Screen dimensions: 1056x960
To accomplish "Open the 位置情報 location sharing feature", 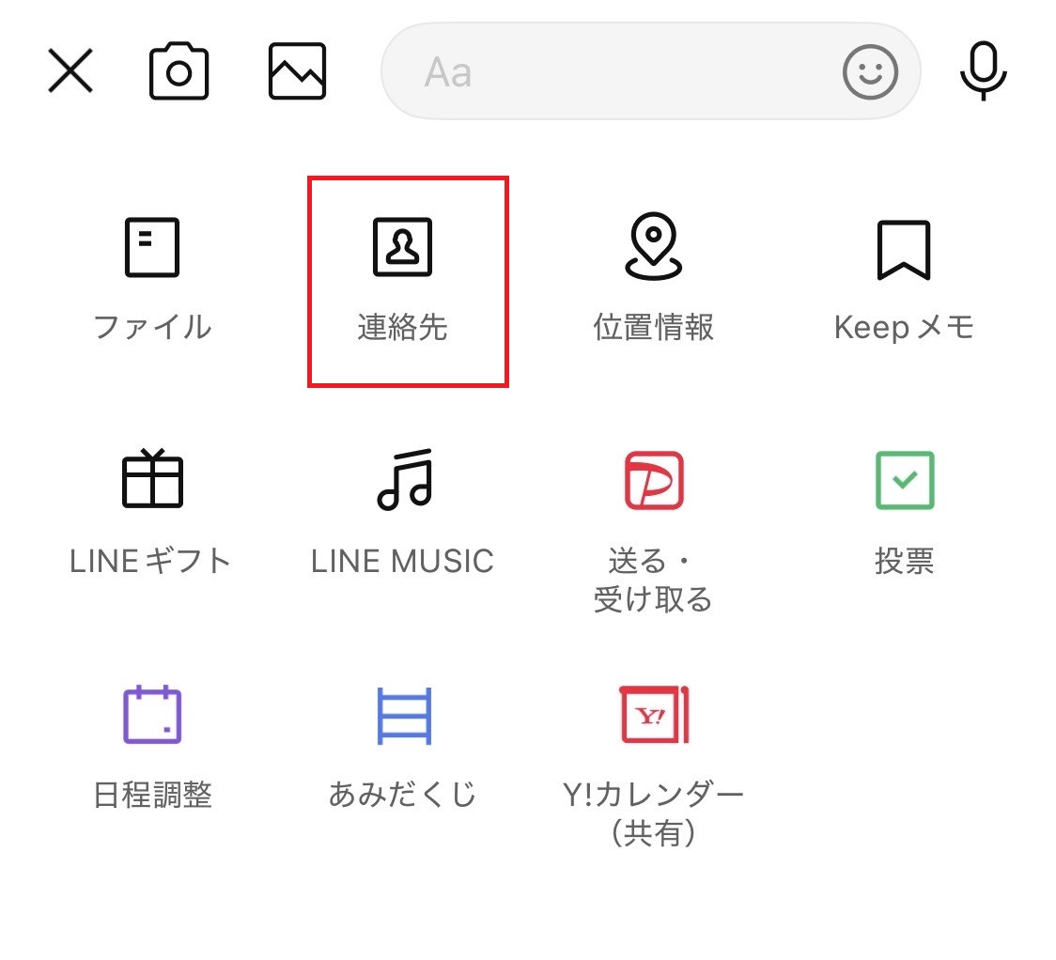I will coord(655,272).
